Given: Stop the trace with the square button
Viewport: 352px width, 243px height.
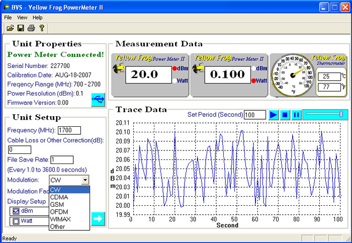Looking at the screenshot, I should (x=285, y=115).
